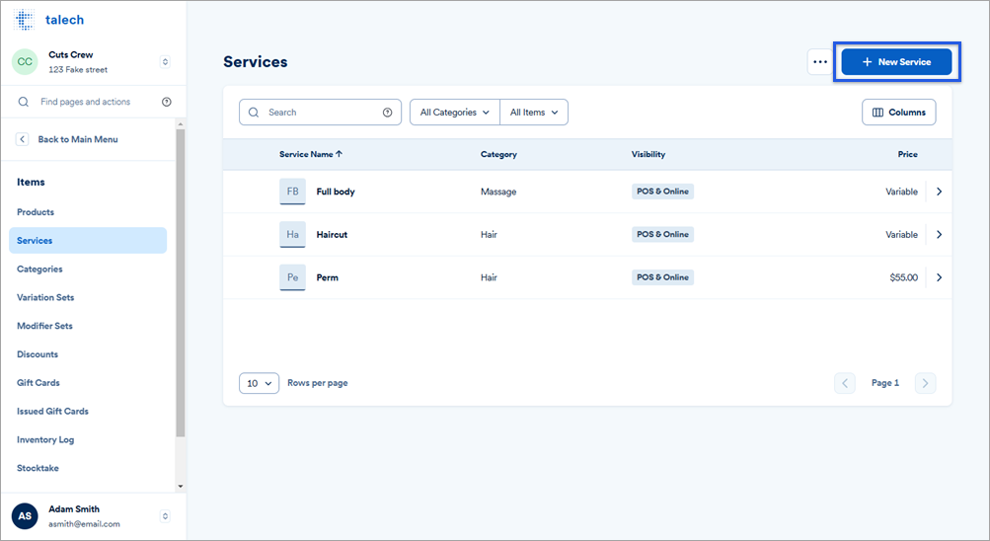Screen dimensions: 990x541
Task: Click the Variable price of Haircut
Action: (901, 234)
